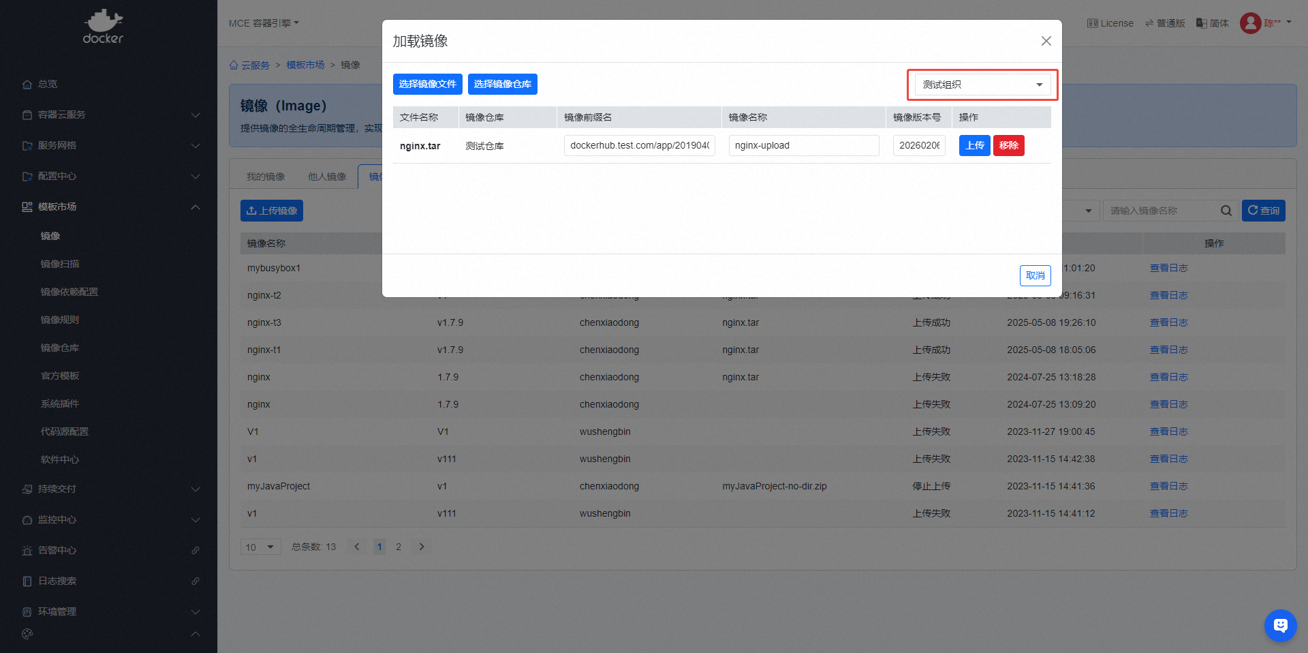Click the home icon in breadcrumb
1308x653 pixels.
coord(234,65)
